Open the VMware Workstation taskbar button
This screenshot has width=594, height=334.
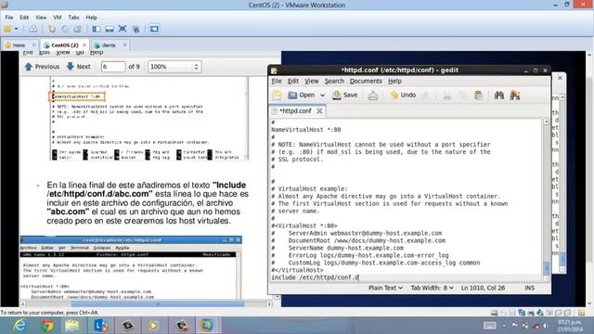(x=207, y=326)
